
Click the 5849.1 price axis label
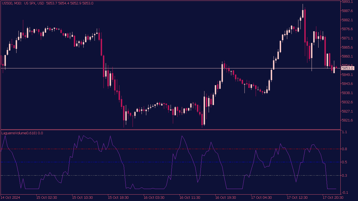(x=347, y=75)
